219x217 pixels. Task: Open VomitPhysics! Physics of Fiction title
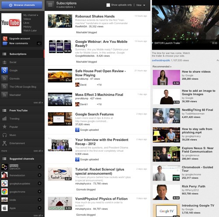pyautogui.click(x=102, y=199)
